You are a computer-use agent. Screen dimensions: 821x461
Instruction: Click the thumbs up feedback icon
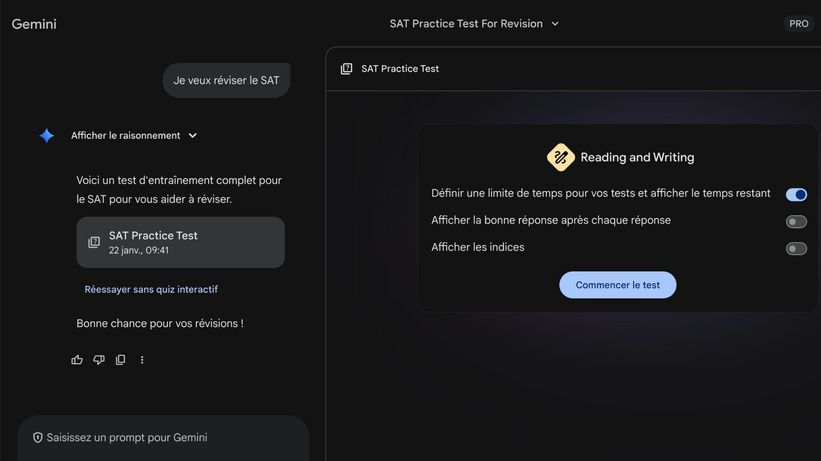pyautogui.click(x=77, y=360)
